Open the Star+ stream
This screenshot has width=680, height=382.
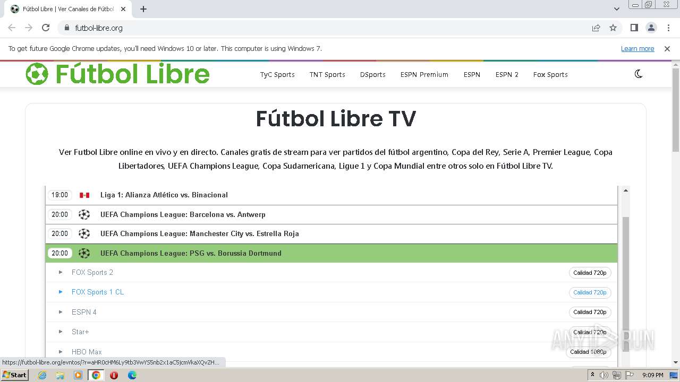pyautogui.click(x=80, y=332)
